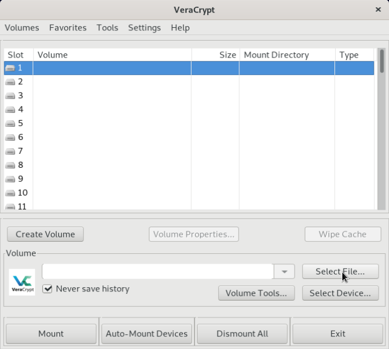Image resolution: width=389 pixels, height=349 pixels.
Task: Close the VeraCrypt window
Action: pos(378,10)
